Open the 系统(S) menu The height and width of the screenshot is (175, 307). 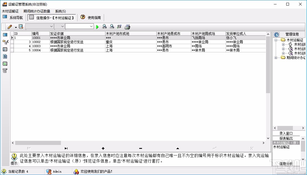(60, 11)
